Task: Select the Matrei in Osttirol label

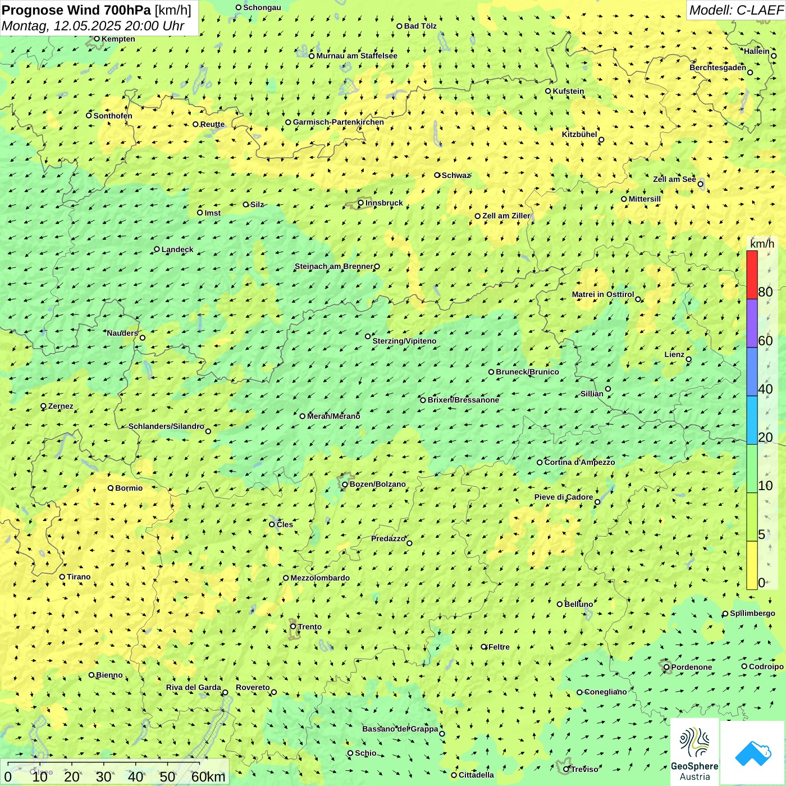Action: click(x=603, y=295)
